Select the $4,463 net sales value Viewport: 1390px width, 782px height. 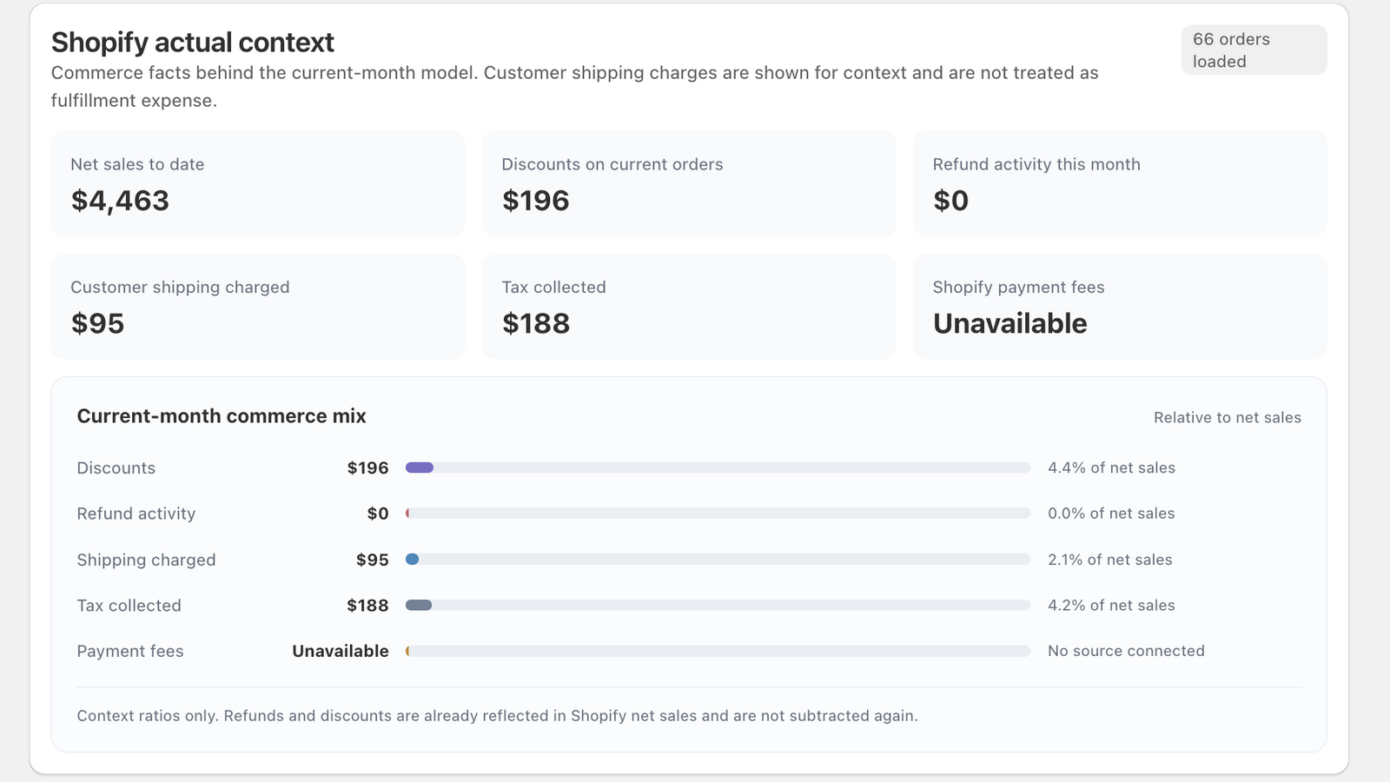(x=120, y=201)
